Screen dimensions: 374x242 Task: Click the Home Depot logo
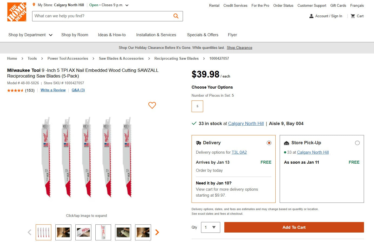[17, 12]
